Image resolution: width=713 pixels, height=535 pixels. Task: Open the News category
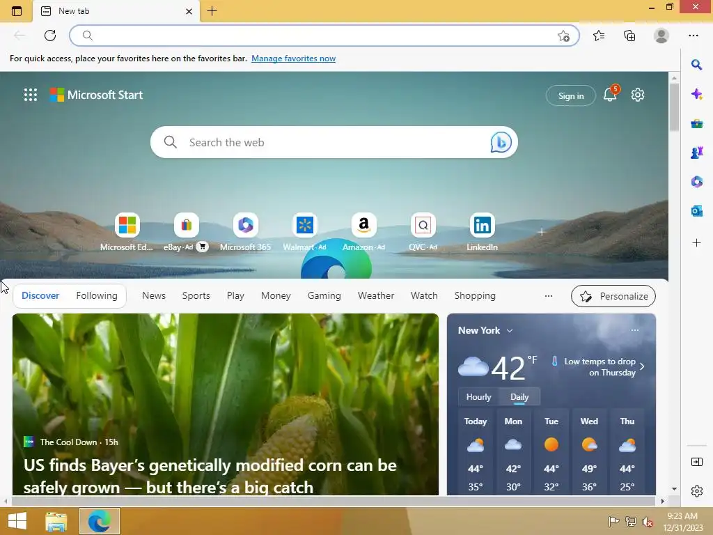[x=154, y=295]
